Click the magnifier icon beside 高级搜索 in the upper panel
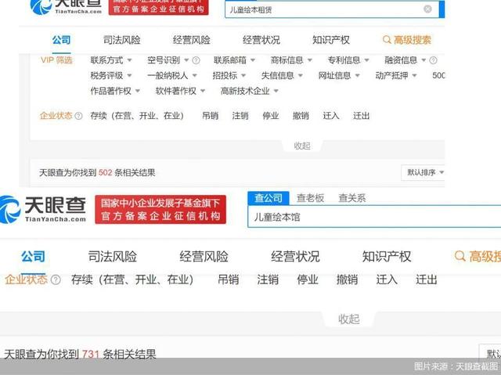 (387, 40)
